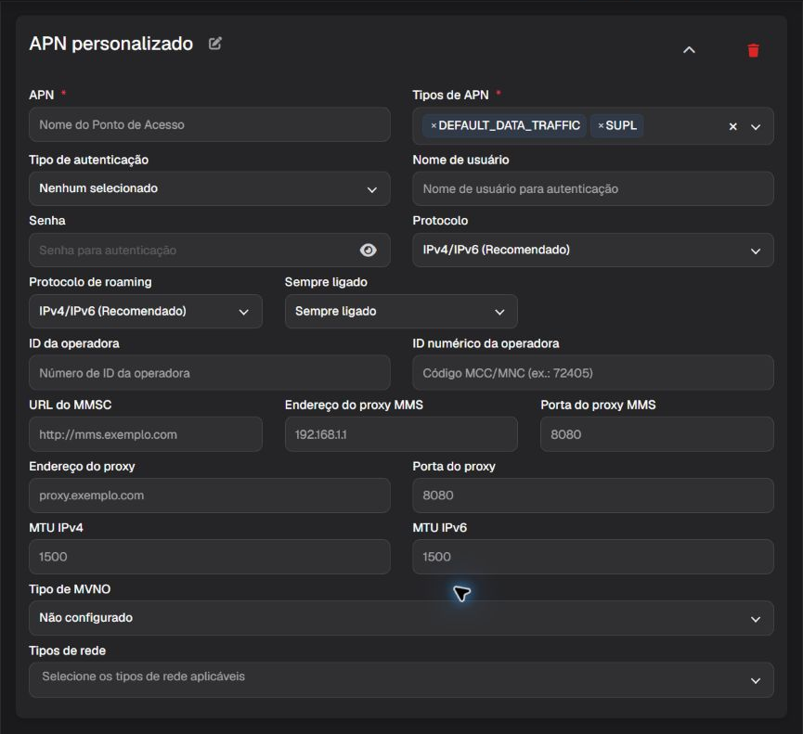Click the Endereço do proxy MMS label

click(354, 405)
